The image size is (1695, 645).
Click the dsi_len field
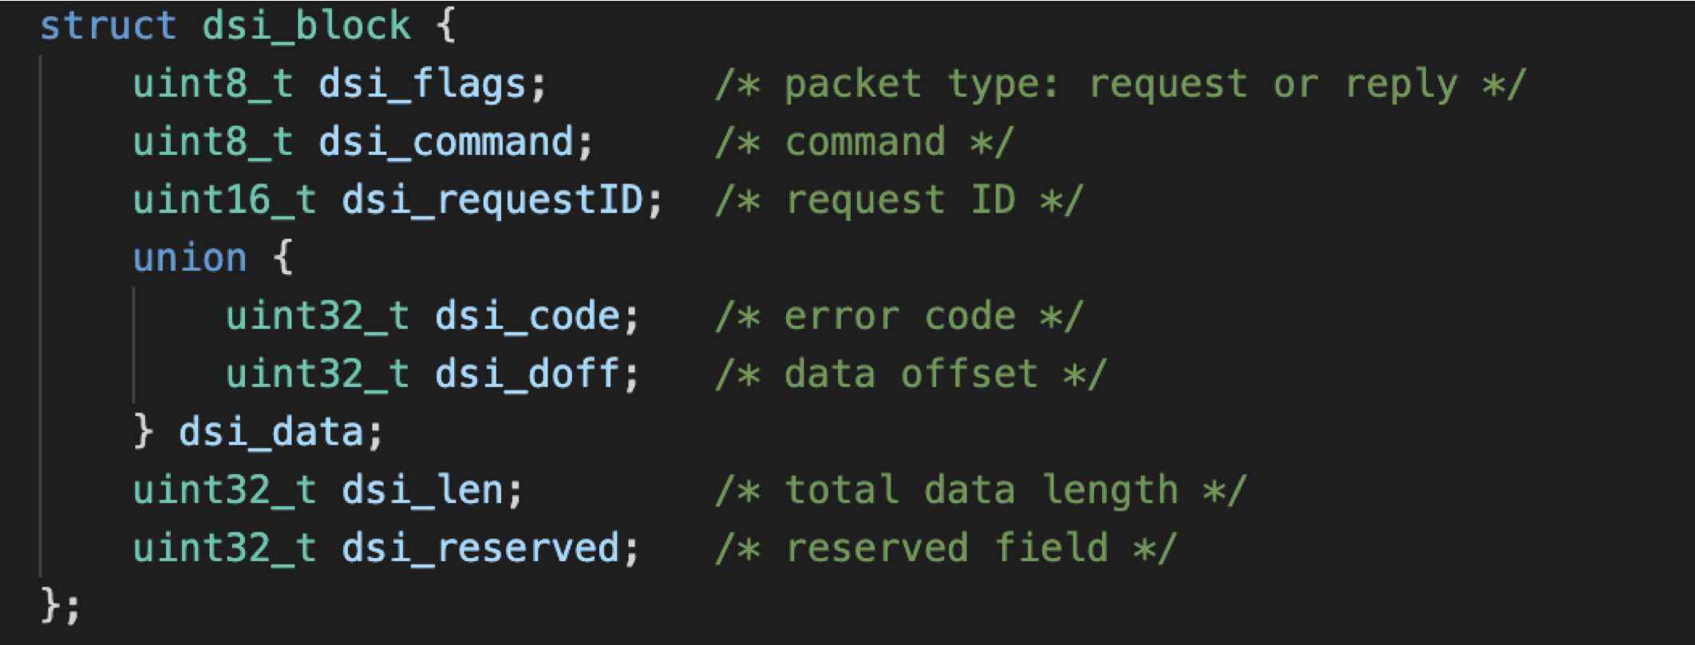[x=423, y=489]
